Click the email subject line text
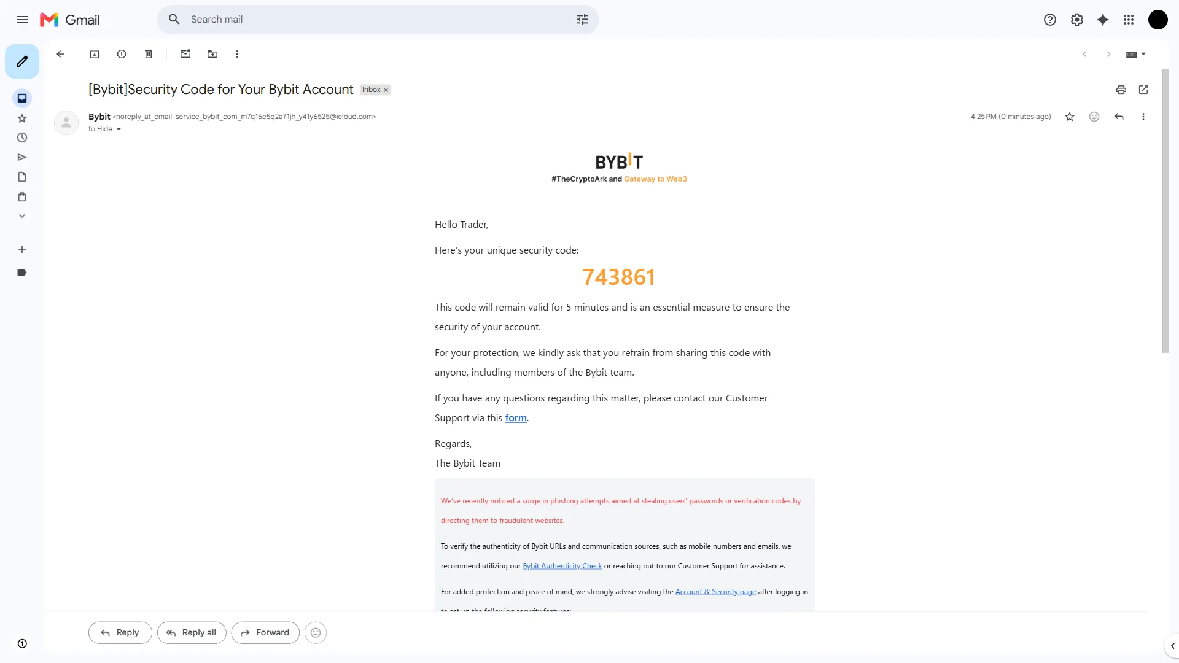Screen dimensions: 1179x663 (x=221, y=90)
